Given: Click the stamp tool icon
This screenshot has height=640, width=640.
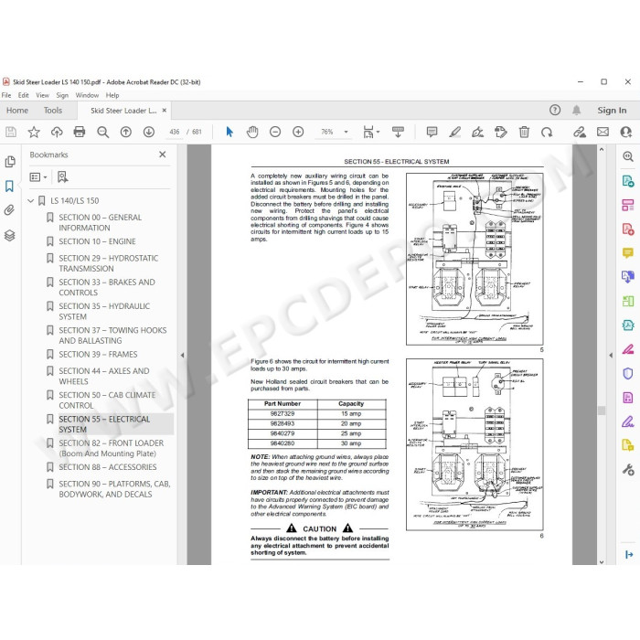Looking at the screenshot, I should pyautogui.click(x=500, y=132).
